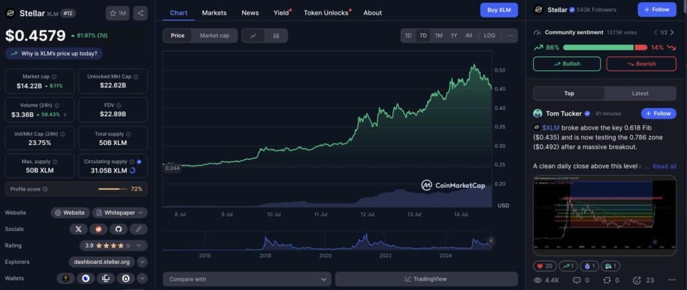Open the chart more-options ellipsis
The image size is (687, 290).
click(x=510, y=36)
